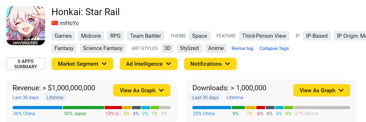Screen dimensions: 366x122
Task: Select the IP-Based tag
Action: click(x=317, y=36)
